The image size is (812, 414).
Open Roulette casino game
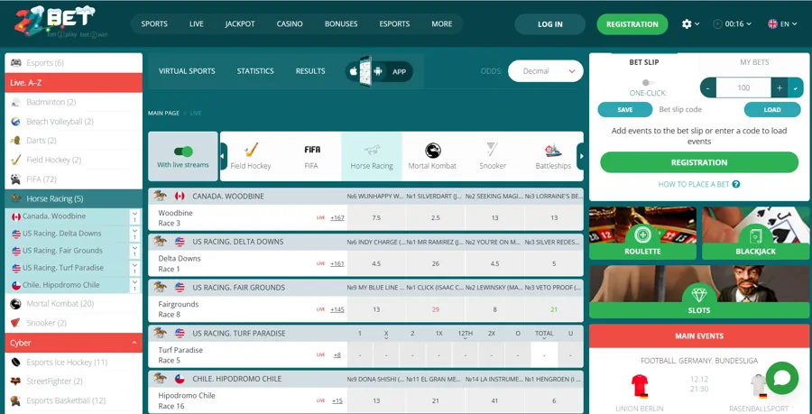[642, 233]
